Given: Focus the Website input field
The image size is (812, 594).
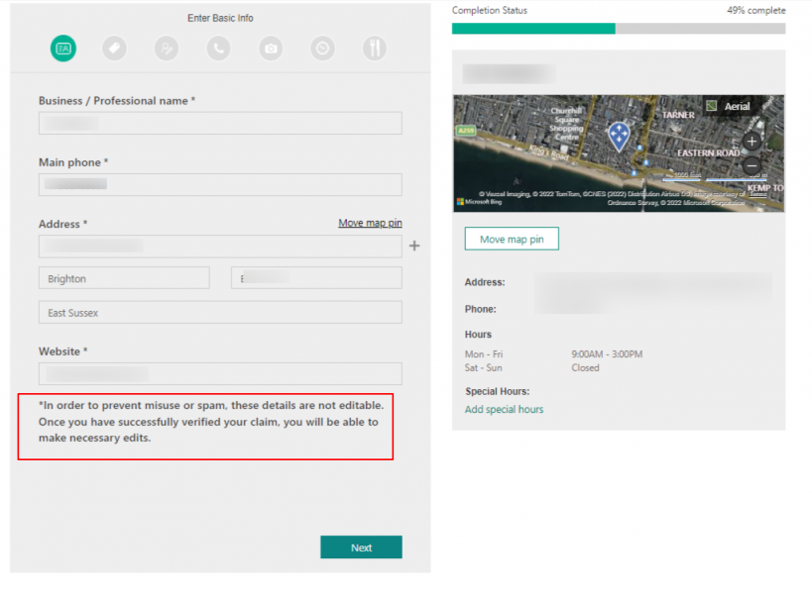Looking at the screenshot, I should tap(219, 373).
